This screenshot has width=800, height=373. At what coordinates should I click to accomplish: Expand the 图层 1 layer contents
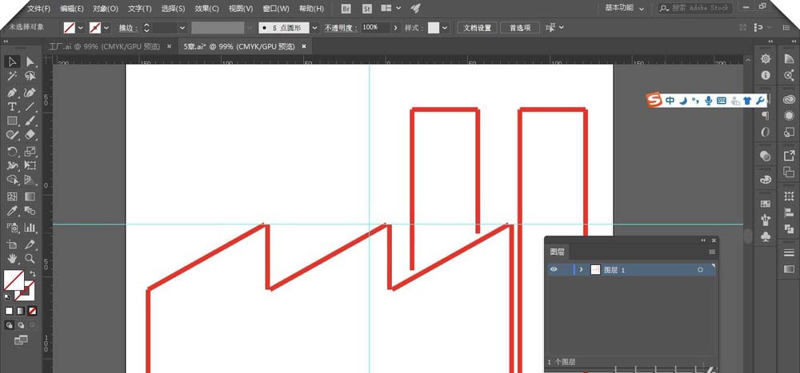point(582,270)
